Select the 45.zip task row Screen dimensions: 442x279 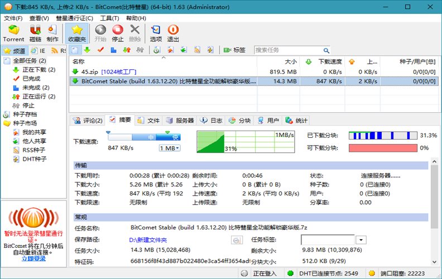pos(254,72)
